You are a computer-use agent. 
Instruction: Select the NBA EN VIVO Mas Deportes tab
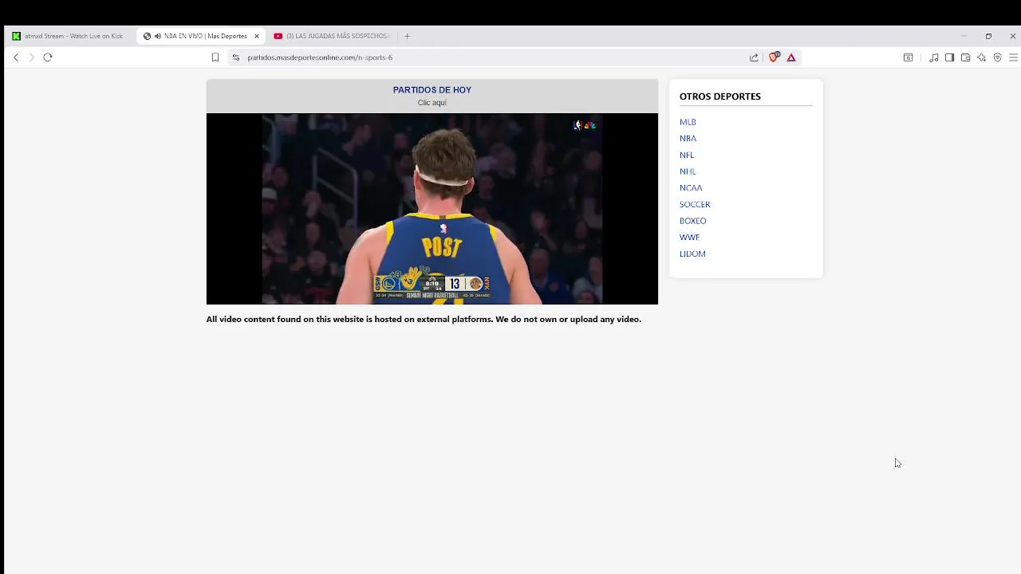201,36
